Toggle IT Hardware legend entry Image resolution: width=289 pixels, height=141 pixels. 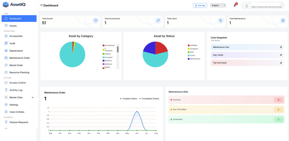point(108,50)
